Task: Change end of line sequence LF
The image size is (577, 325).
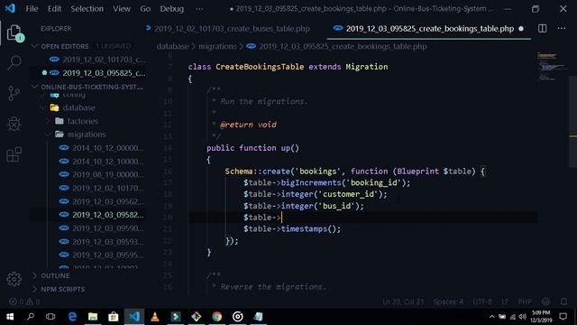Action: [x=505, y=302]
